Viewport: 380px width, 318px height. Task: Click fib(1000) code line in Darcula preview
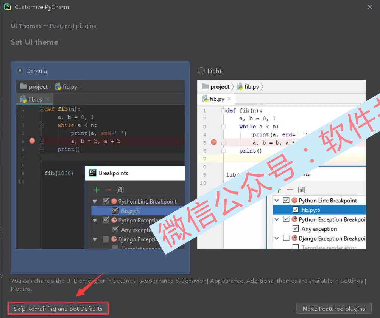click(59, 173)
